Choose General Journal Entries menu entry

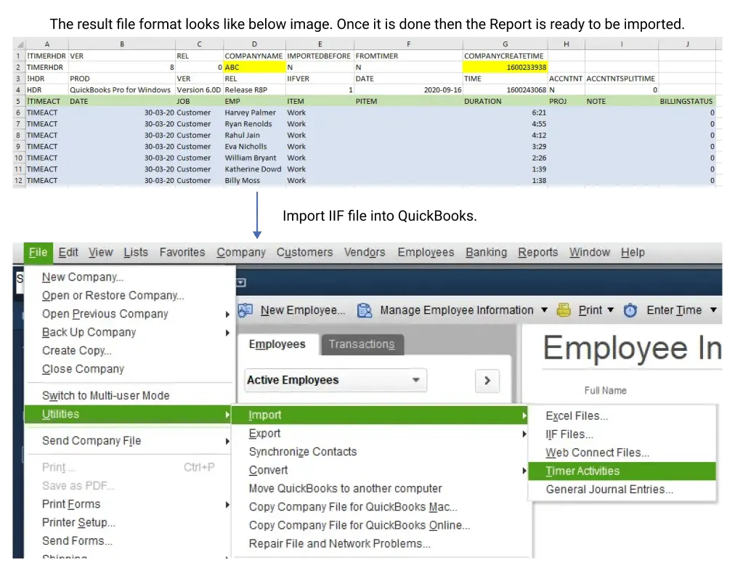[x=622, y=490]
